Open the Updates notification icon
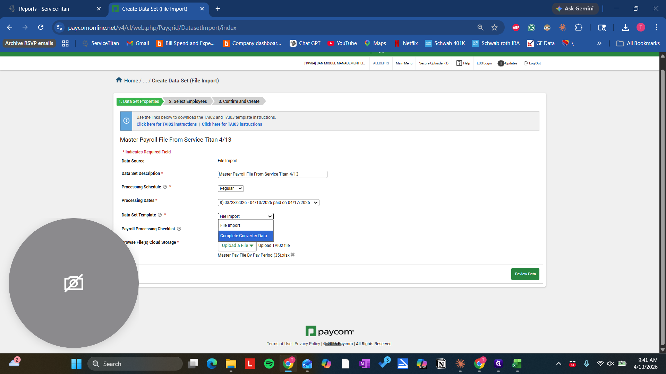Viewport: 666px width, 374px height. click(x=501, y=63)
